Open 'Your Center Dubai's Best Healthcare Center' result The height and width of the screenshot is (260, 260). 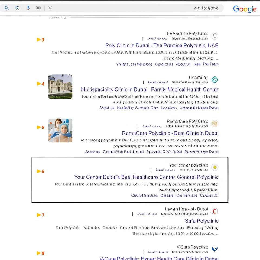pyautogui.click(x=146, y=177)
